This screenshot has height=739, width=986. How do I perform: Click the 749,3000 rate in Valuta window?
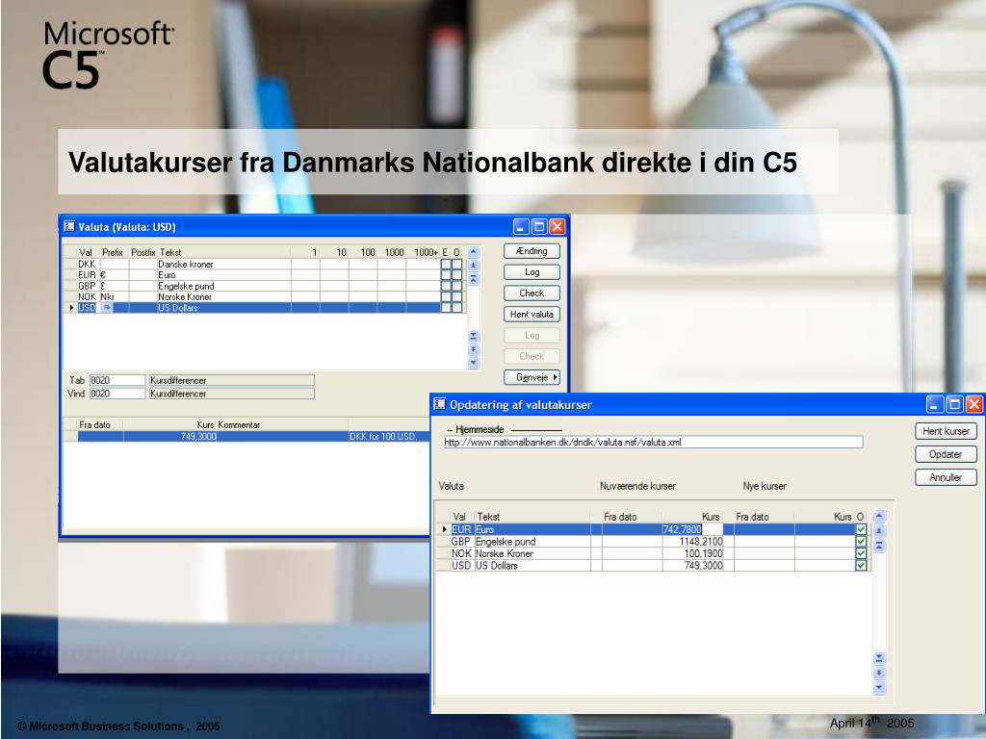[198, 436]
